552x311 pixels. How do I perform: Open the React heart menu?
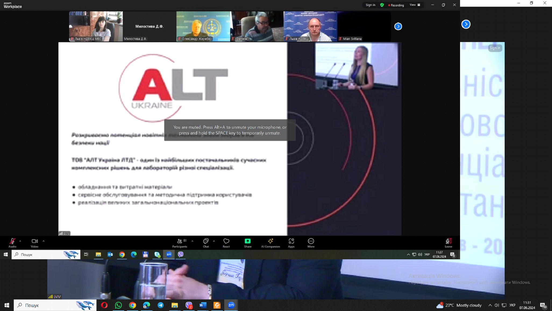coord(226,243)
